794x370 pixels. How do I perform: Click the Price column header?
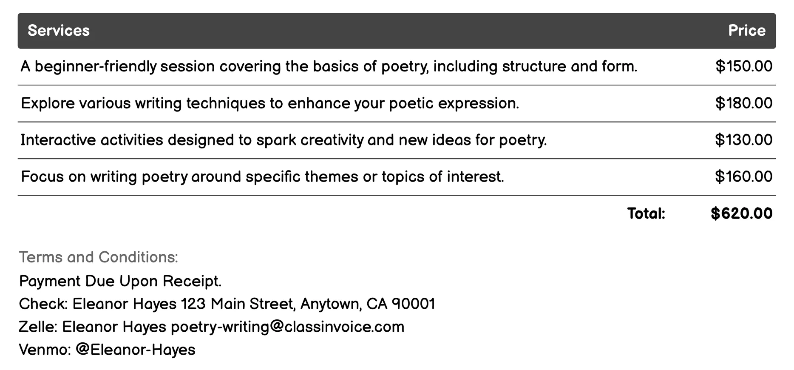[x=746, y=31]
